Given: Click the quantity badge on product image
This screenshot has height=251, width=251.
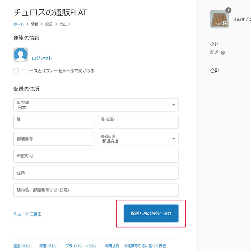Looking at the screenshot, I should click(x=228, y=10).
